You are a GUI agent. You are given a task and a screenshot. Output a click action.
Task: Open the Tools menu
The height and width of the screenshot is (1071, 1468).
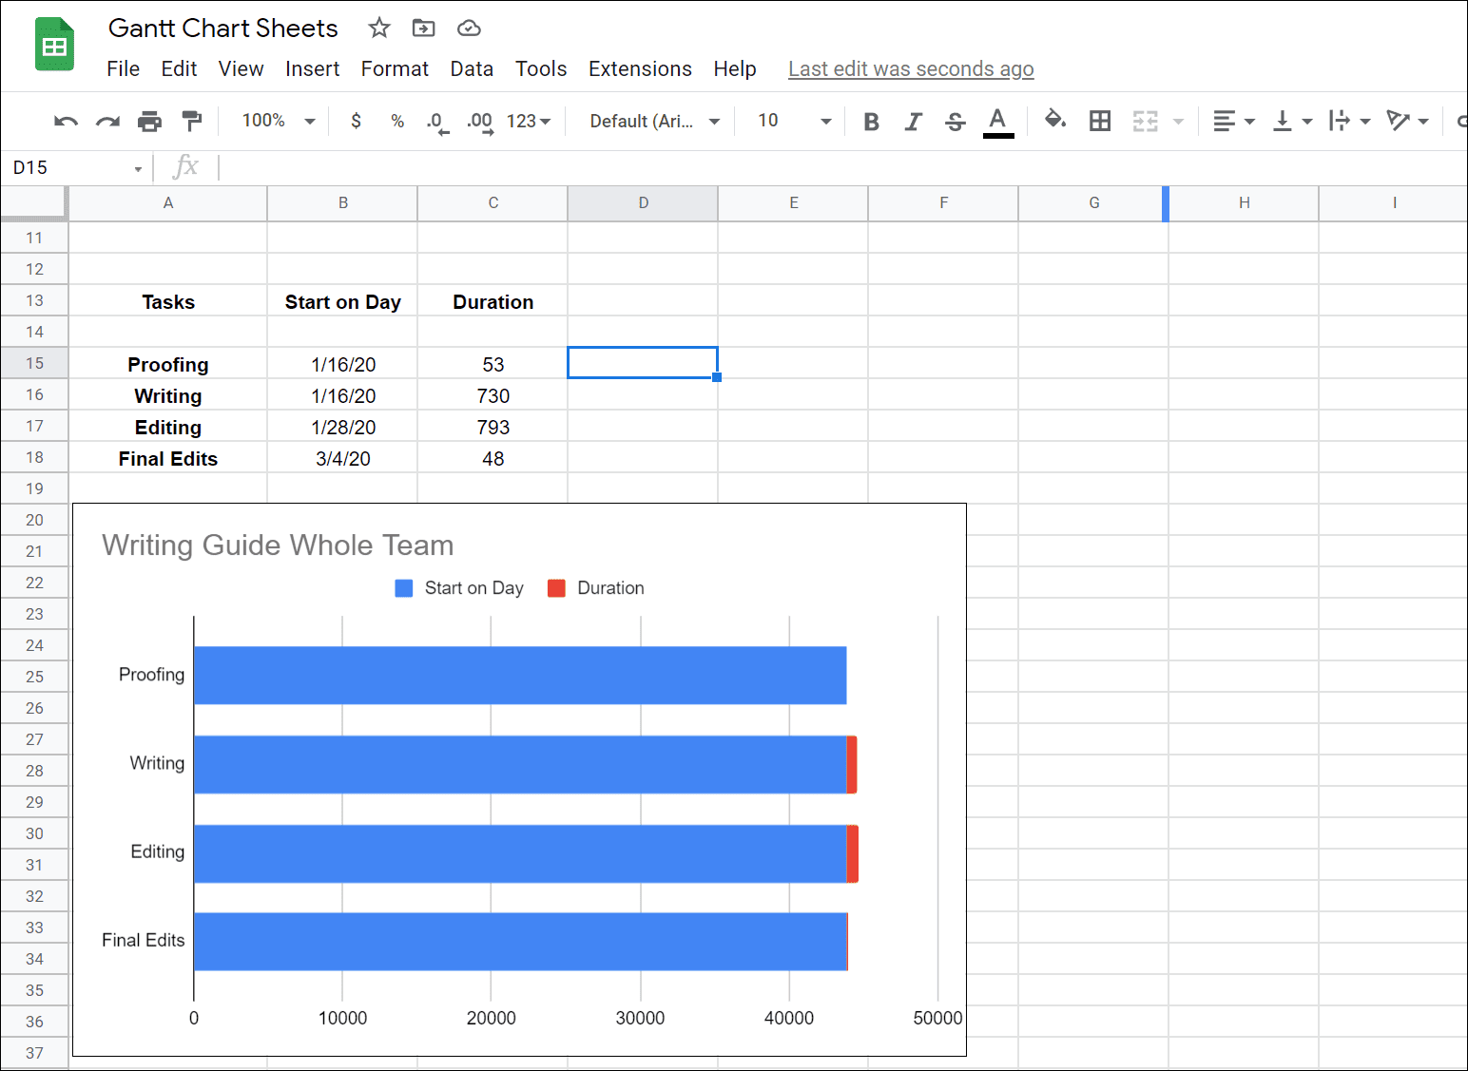pyautogui.click(x=541, y=68)
